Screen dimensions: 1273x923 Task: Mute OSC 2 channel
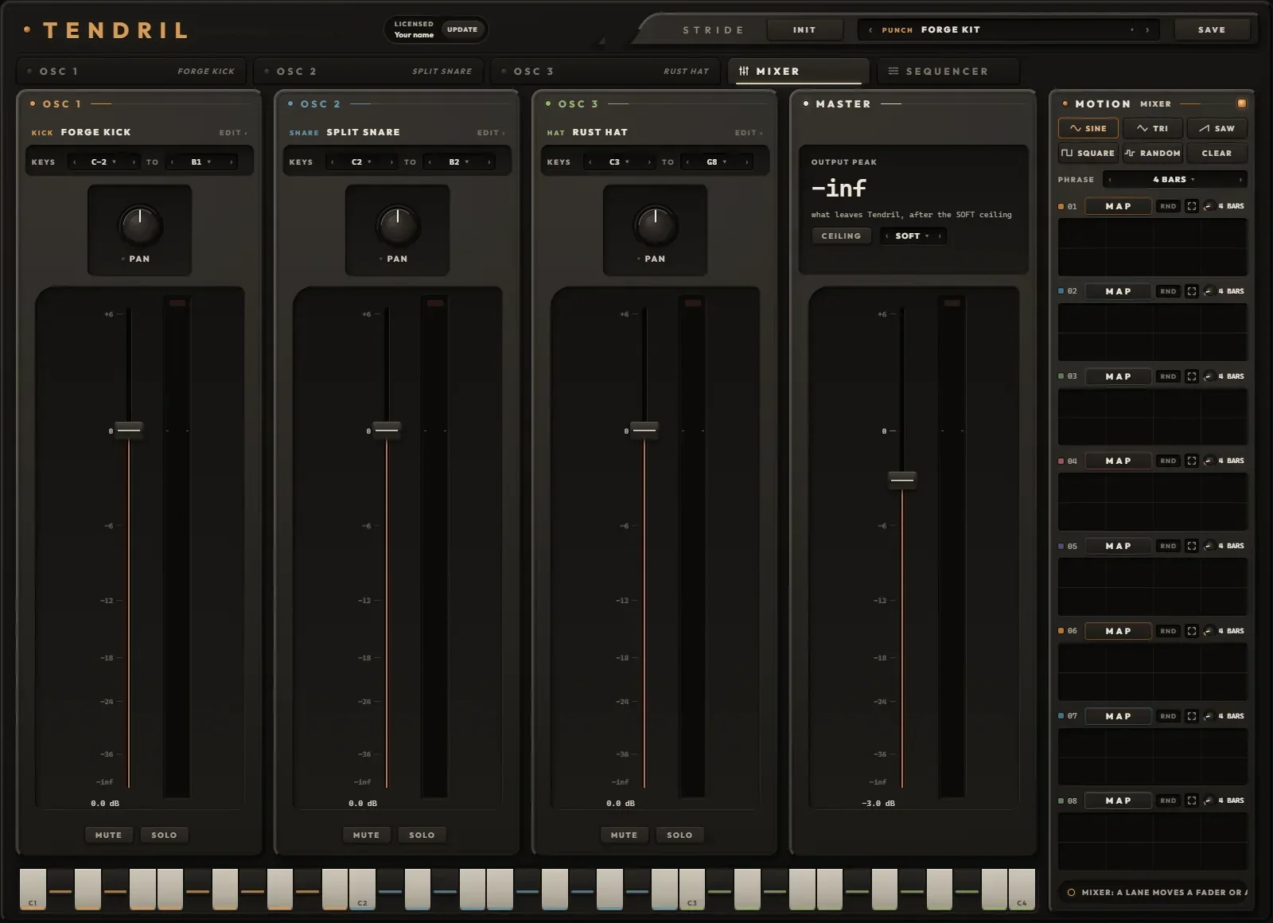click(x=366, y=835)
